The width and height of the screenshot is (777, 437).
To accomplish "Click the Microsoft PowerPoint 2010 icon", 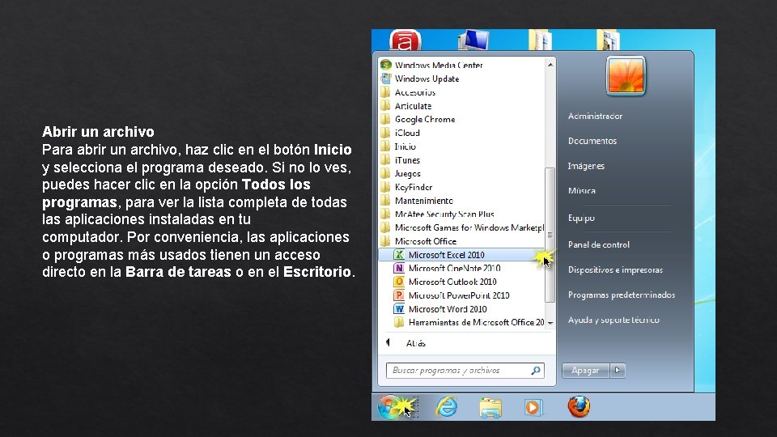I will click(399, 295).
